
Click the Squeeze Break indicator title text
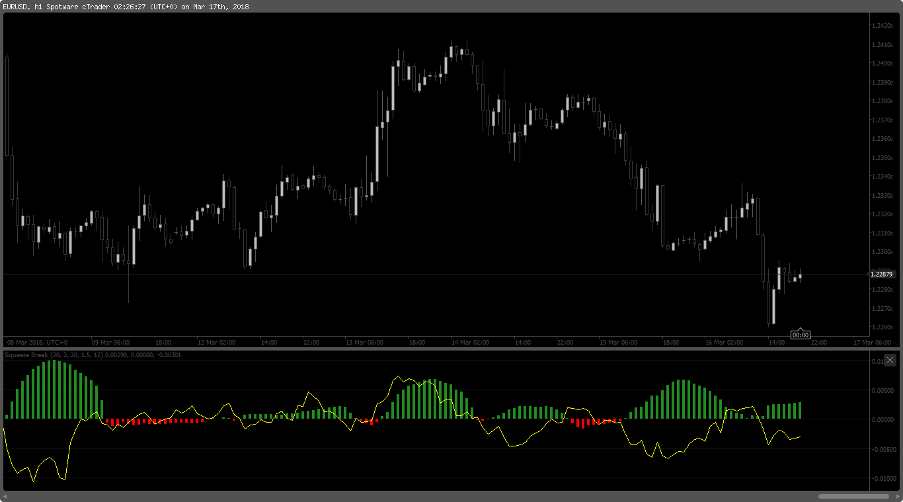point(93,355)
